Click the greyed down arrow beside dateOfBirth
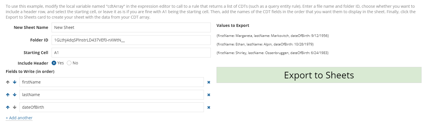The height and width of the screenshot is (125, 425). coord(15,107)
